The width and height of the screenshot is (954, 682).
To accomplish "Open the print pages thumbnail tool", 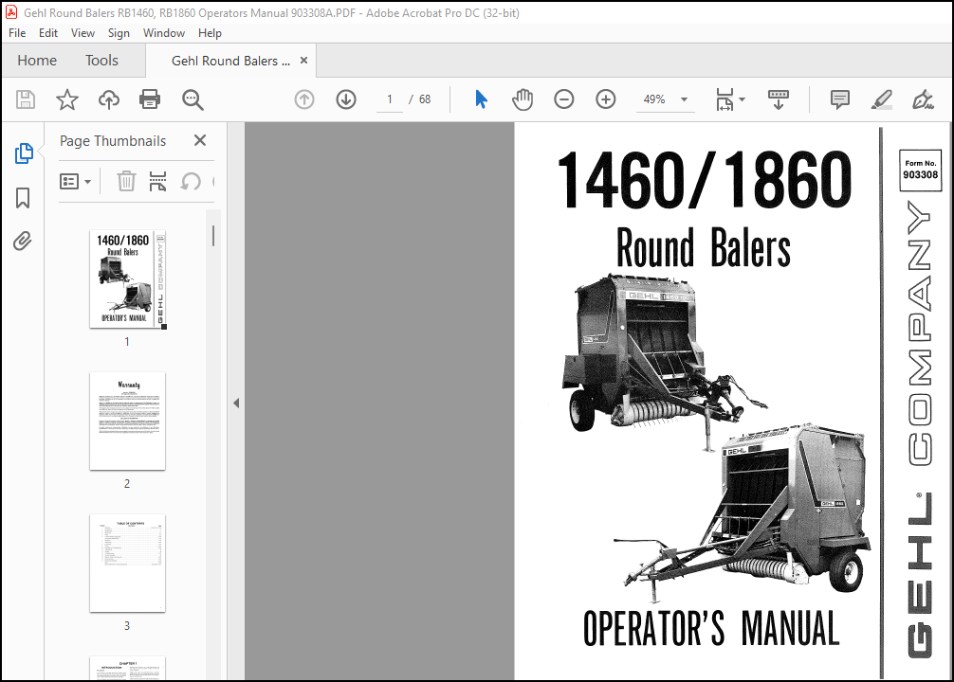I will pyautogui.click(x=157, y=181).
